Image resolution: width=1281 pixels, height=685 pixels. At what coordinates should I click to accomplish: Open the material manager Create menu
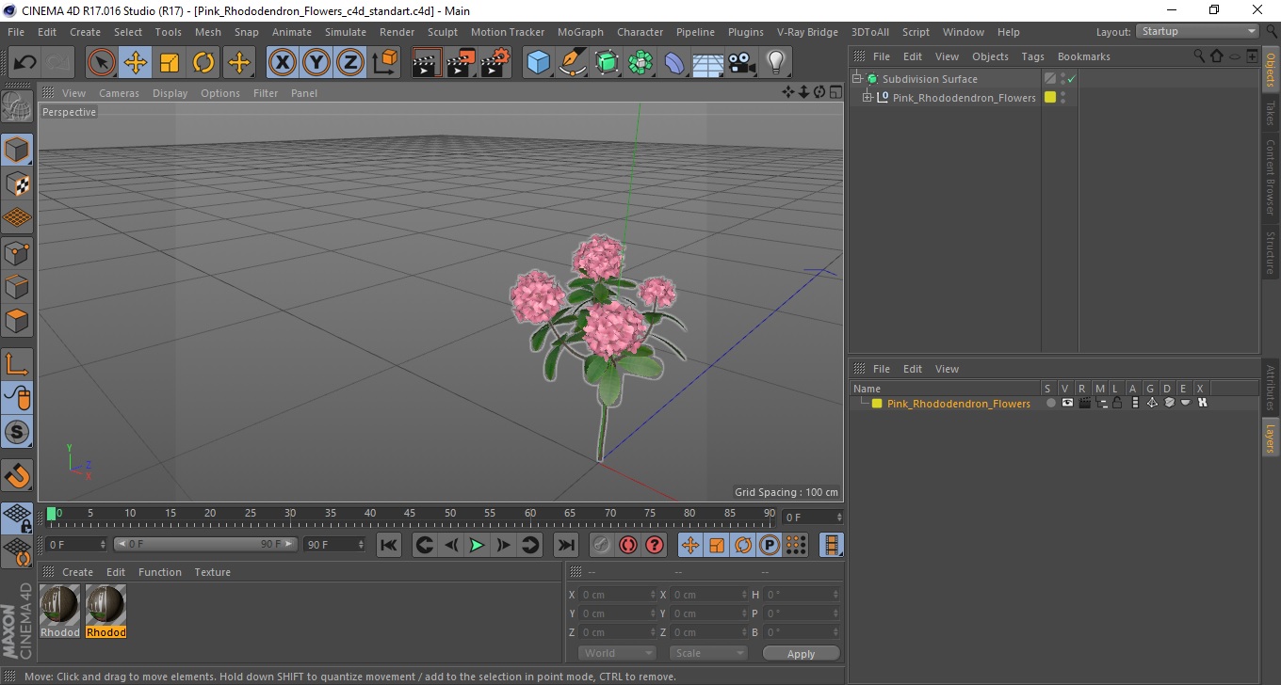point(77,572)
